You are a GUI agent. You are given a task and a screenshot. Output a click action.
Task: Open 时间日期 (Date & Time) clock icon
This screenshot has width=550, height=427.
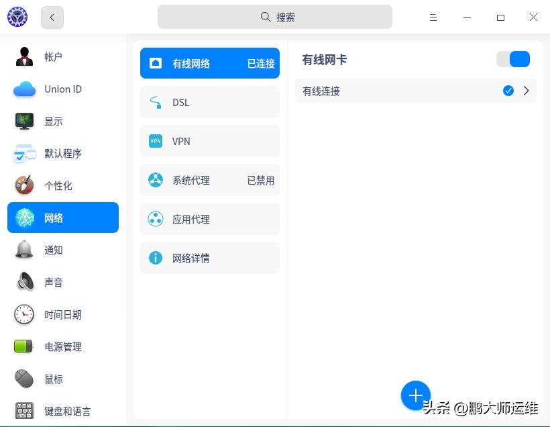[x=24, y=314]
